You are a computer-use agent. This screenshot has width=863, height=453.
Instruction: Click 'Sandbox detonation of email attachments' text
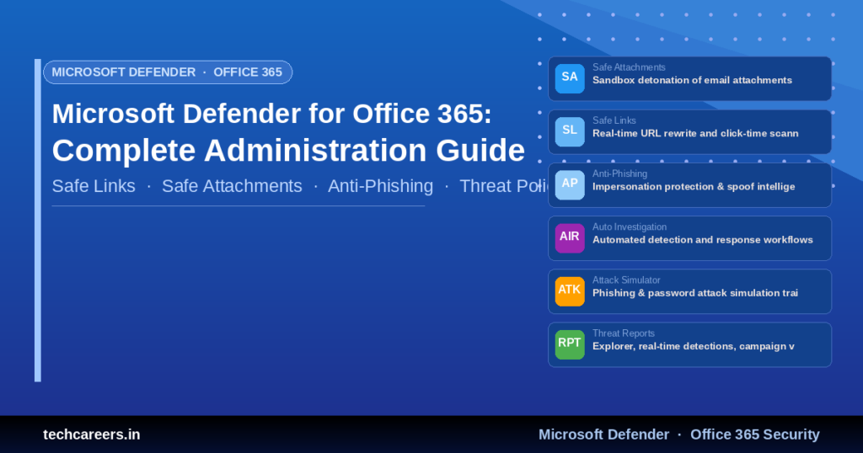(692, 80)
